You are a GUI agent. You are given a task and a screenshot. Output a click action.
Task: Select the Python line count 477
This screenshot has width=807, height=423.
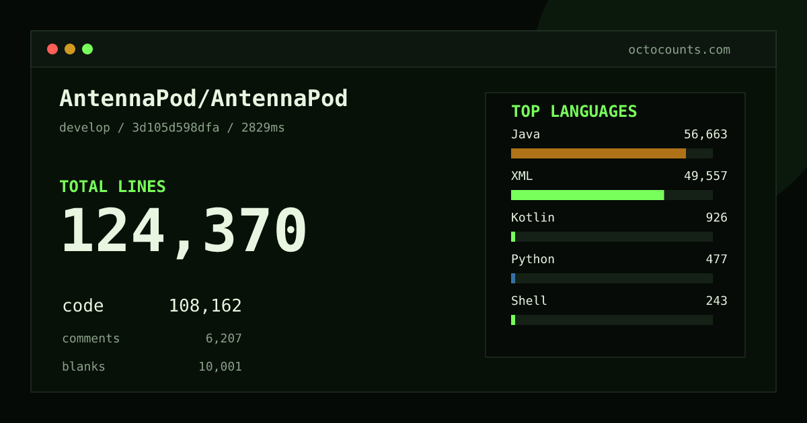click(716, 259)
